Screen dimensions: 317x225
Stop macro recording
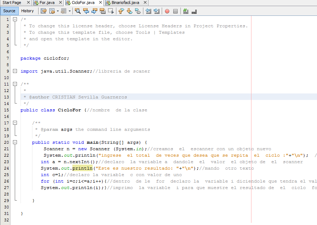coord(175,11)
